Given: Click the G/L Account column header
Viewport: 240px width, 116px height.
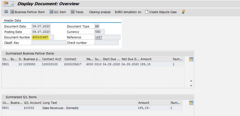Looking at the screenshot, I should tap(33, 103).
